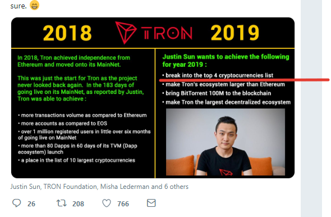The height and width of the screenshot is (217, 331).
Task: Click the 'more accounts as compared to EOS' bullet
Action: point(63,123)
